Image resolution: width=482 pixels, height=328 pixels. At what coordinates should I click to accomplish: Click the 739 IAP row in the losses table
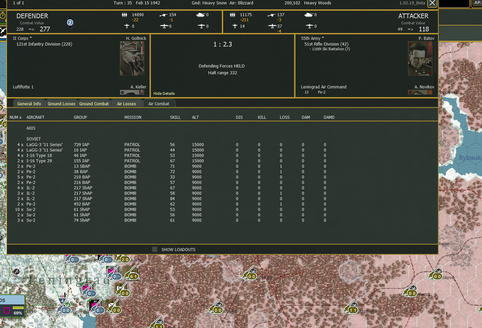click(81, 144)
